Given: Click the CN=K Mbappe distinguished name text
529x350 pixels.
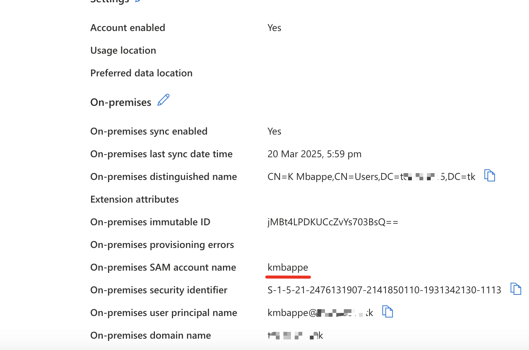Looking at the screenshot, I should [x=371, y=177].
